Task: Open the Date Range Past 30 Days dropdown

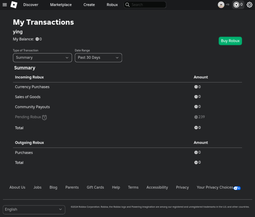Action: pyautogui.click(x=98, y=57)
